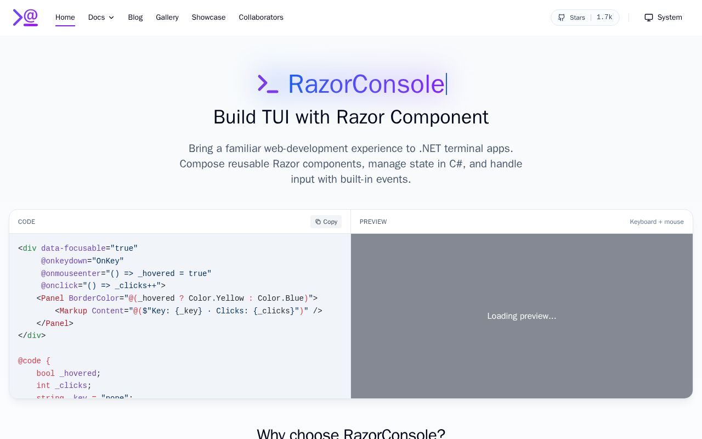Click the PREVIEW panel label
Viewport: 702px width, 439px height.
pyautogui.click(x=373, y=222)
